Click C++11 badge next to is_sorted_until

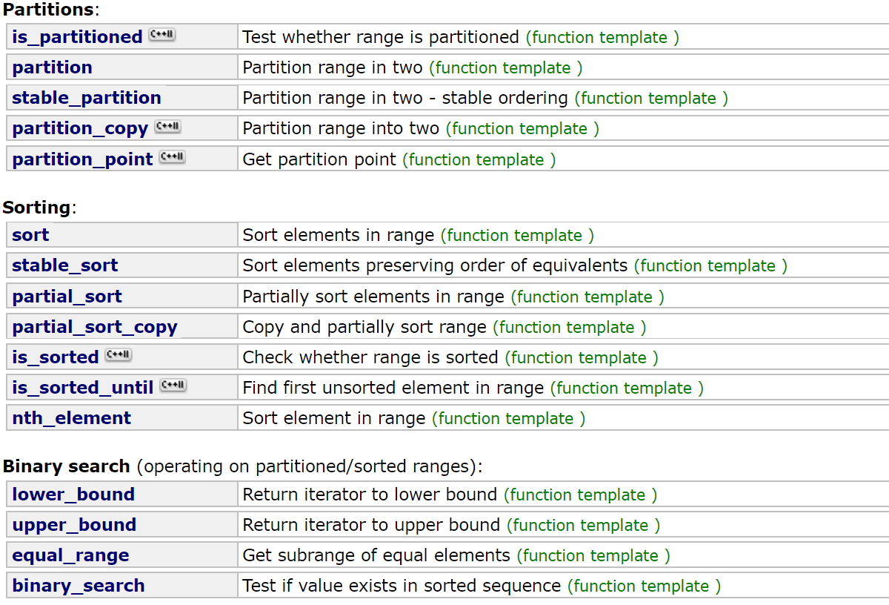click(x=173, y=386)
